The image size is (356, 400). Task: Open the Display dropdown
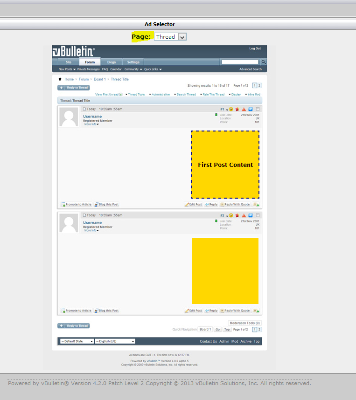(235, 94)
